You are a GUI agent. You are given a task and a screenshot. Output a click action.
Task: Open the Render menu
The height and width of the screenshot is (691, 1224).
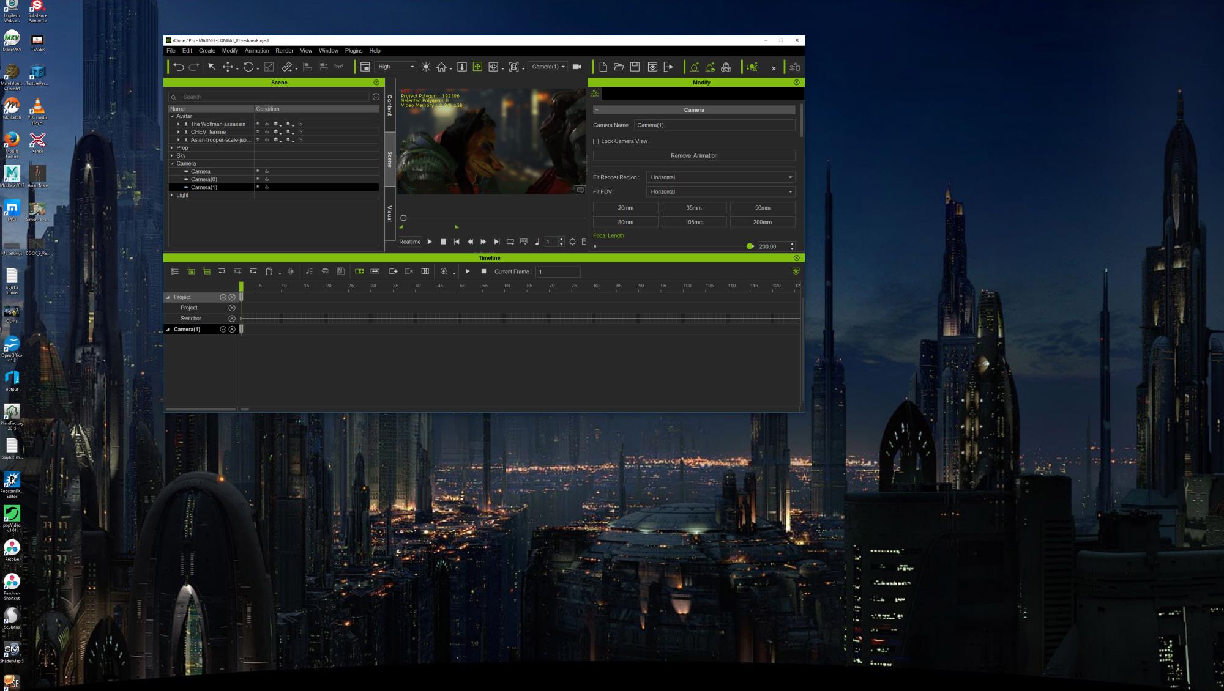pyautogui.click(x=285, y=51)
